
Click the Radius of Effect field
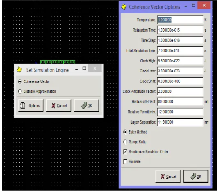pos(180,102)
